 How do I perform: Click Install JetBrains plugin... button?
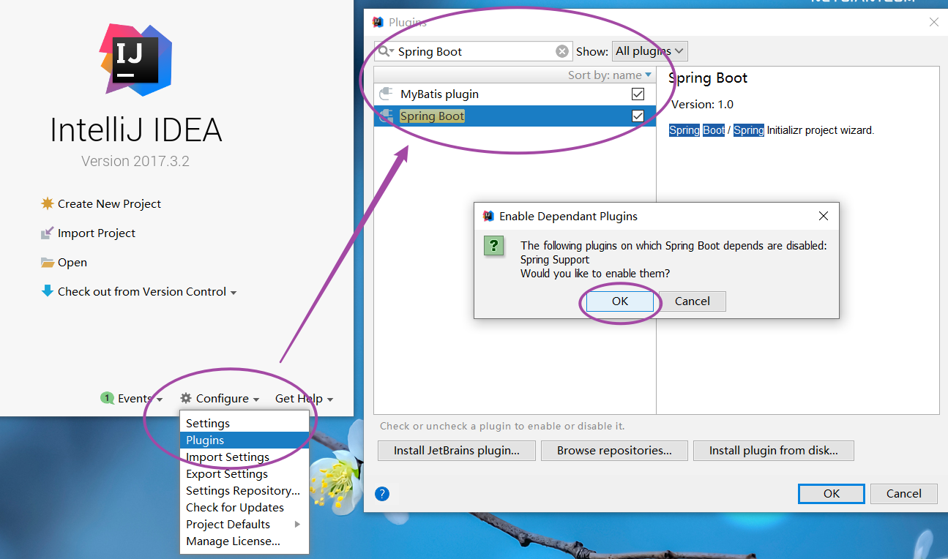pos(457,451)
